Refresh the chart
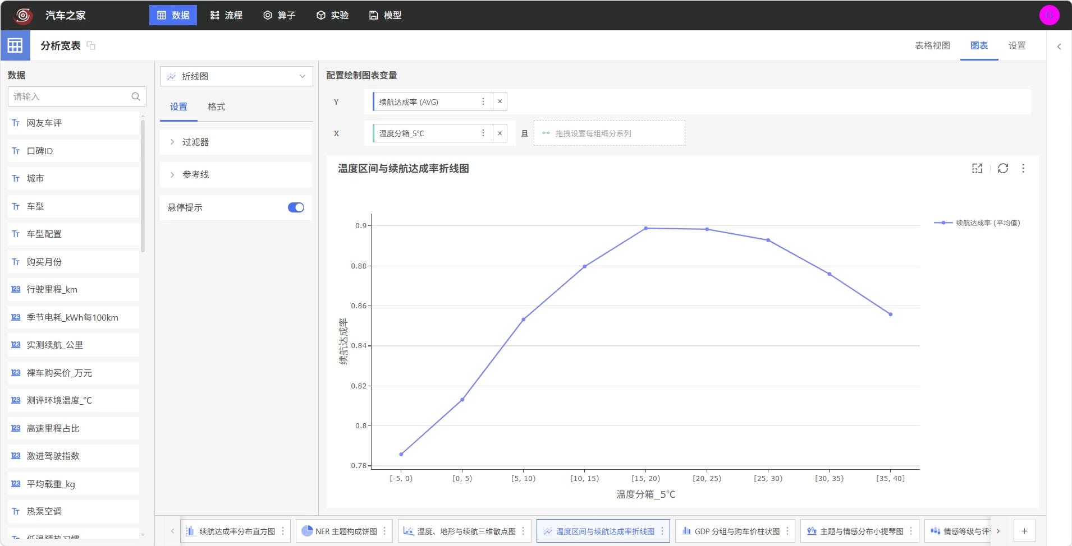This screenshot has height=546, width=1072. tap(1003, 168)
